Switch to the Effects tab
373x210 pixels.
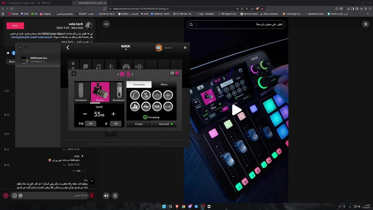click(164, 84)
